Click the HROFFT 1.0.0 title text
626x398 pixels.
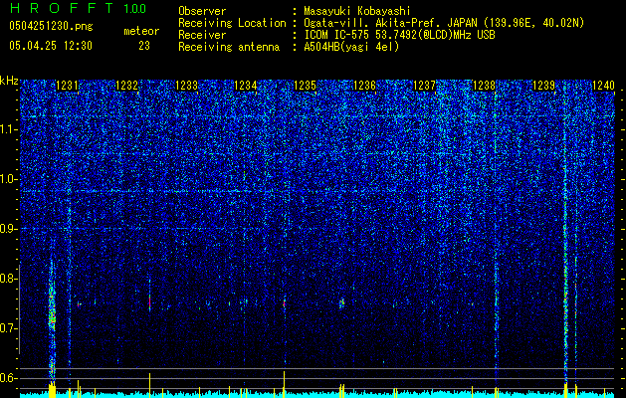coord(78,8)
